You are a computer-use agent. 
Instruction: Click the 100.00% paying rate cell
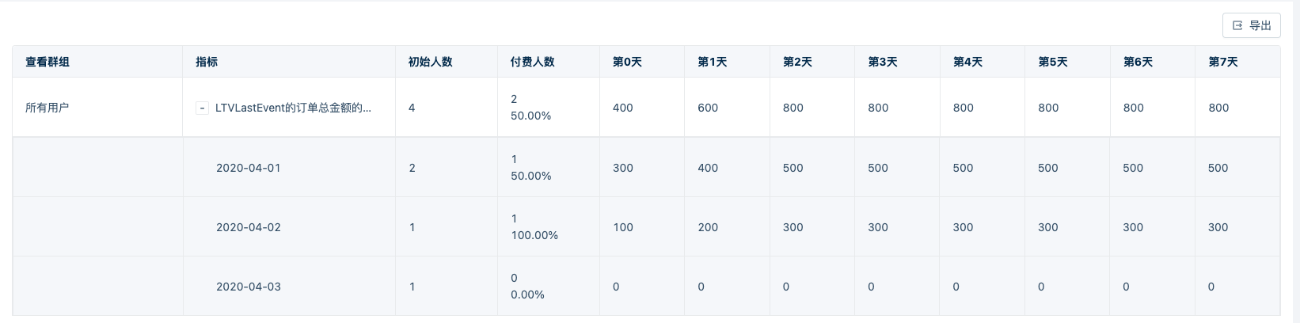pyautogui.click(x=534, y=235)
